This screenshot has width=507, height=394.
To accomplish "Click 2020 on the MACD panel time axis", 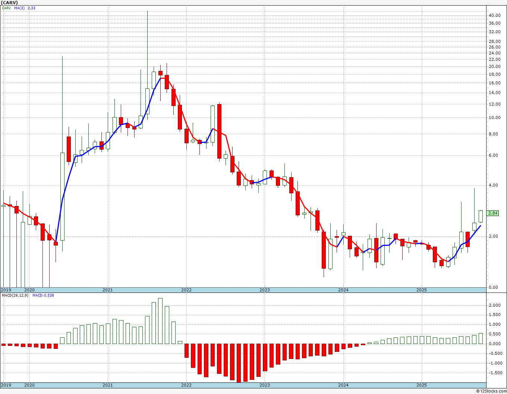I will [x=29, y=385].
